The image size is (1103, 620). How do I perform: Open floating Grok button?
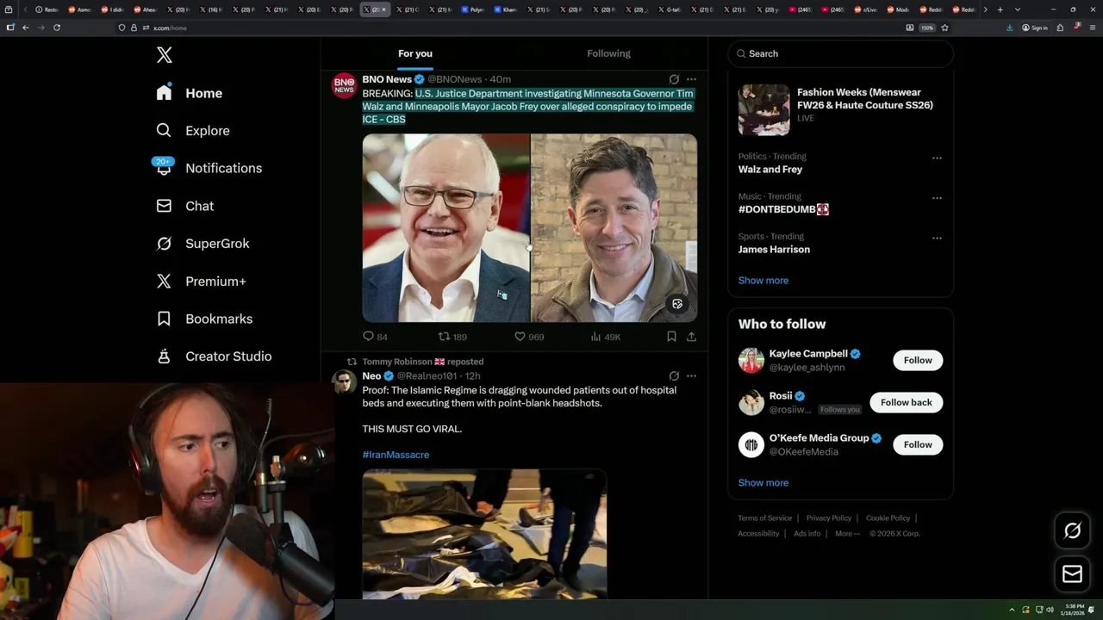click(x=1072, y=531)
